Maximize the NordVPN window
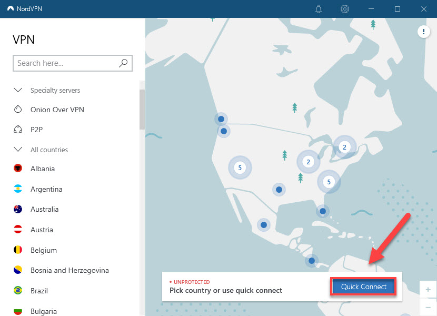437x316 pixels. pos(398,9)
